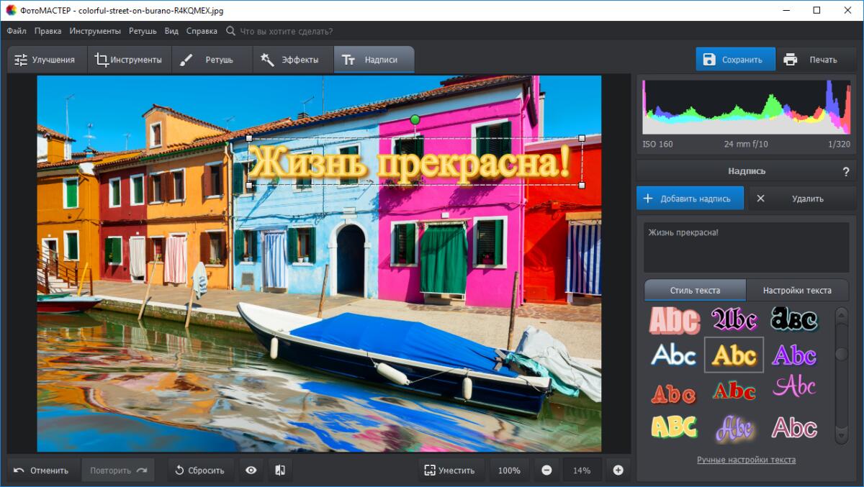The width and height of the screenshot is (864, 487).
Task: Switch to Настройки текста tab
Action: [797, 291]
